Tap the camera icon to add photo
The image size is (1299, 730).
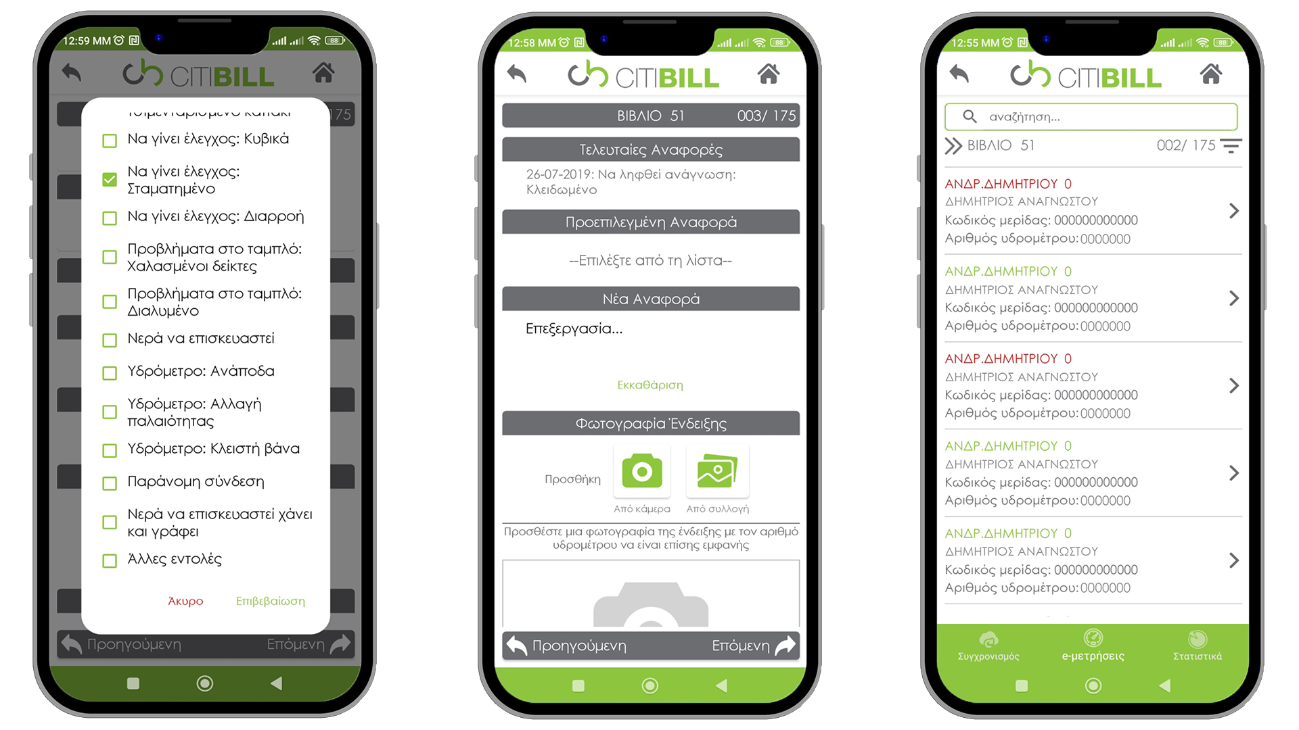pyautogui.click(x=641, y=473)
